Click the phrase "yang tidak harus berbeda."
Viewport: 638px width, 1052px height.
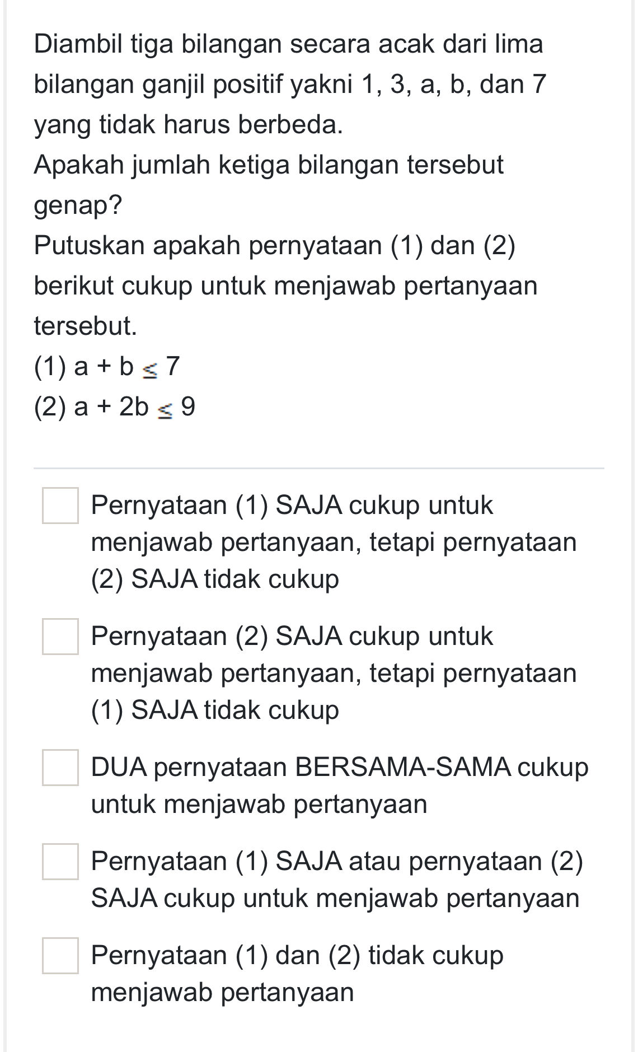click(190, 124)
